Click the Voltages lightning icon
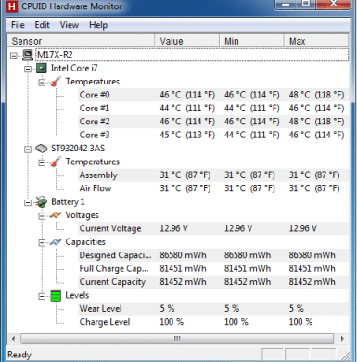Viewport: 357px width, 362px height. [x=56, y=215]
